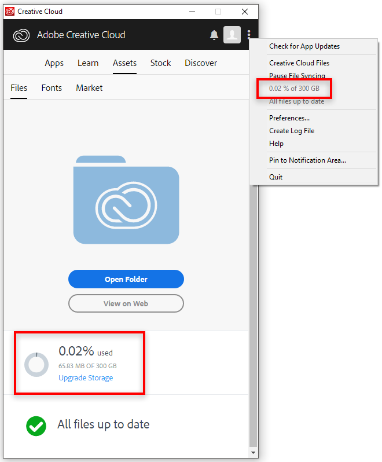Select the Files sub-tab

click(19, 88)
